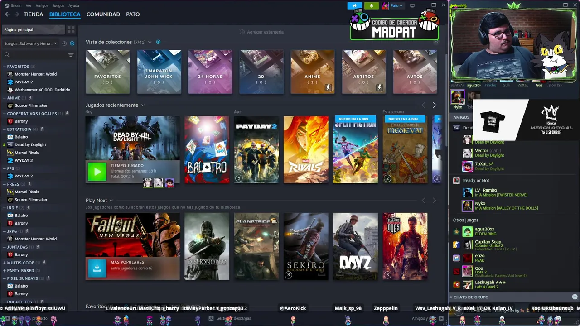This screenshot has width=580, height=326.
Task: Select Sekiro cover in Play Next
Action: 306,246
